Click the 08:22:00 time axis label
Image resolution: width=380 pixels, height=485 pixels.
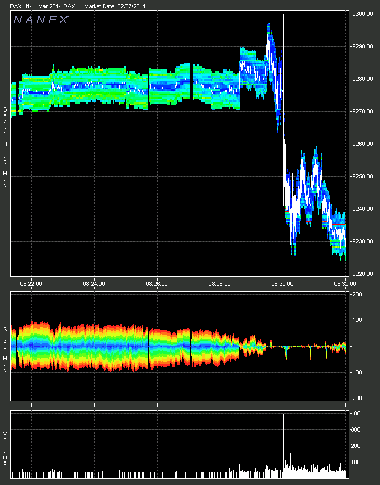pos(31,284)
